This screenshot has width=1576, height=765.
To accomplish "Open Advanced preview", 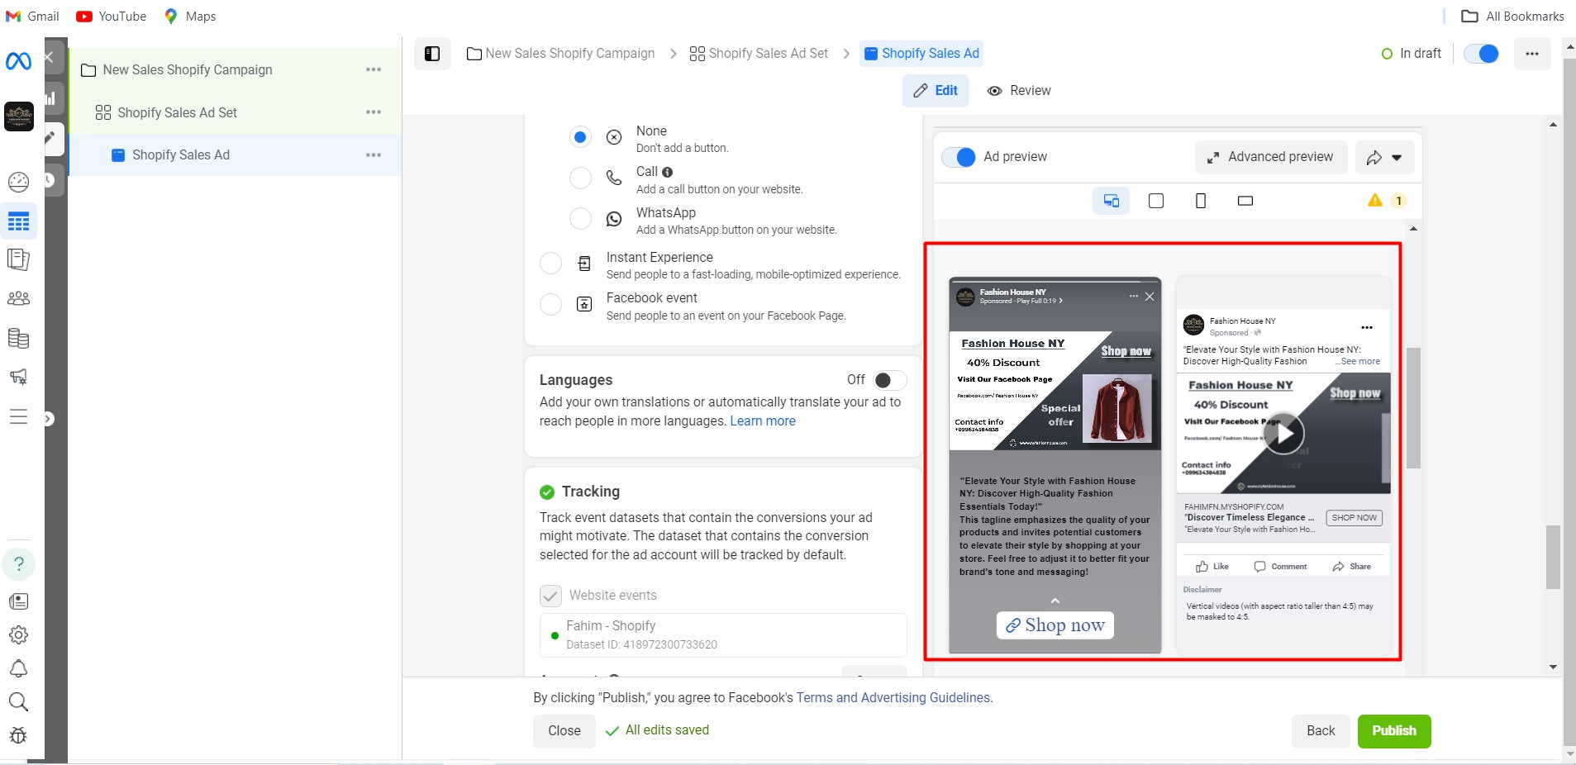I will (1270, 157).
